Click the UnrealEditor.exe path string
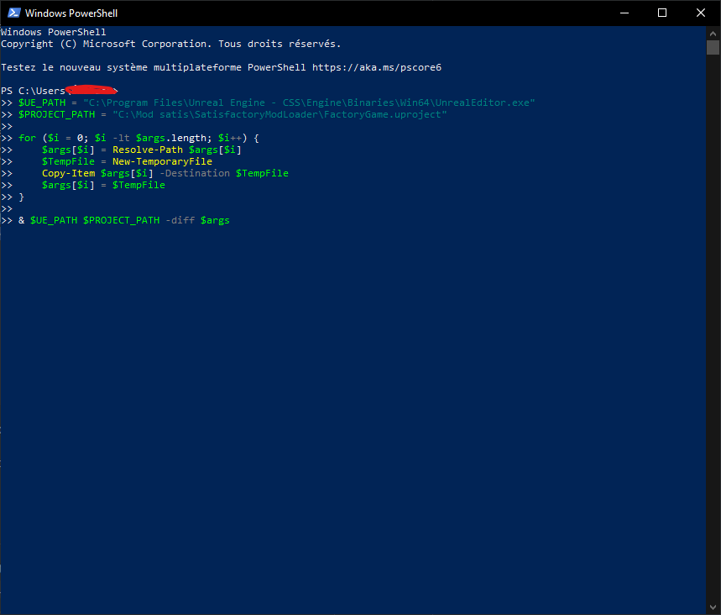This screenshot has height=615, width=721. (x=309, y=102)
